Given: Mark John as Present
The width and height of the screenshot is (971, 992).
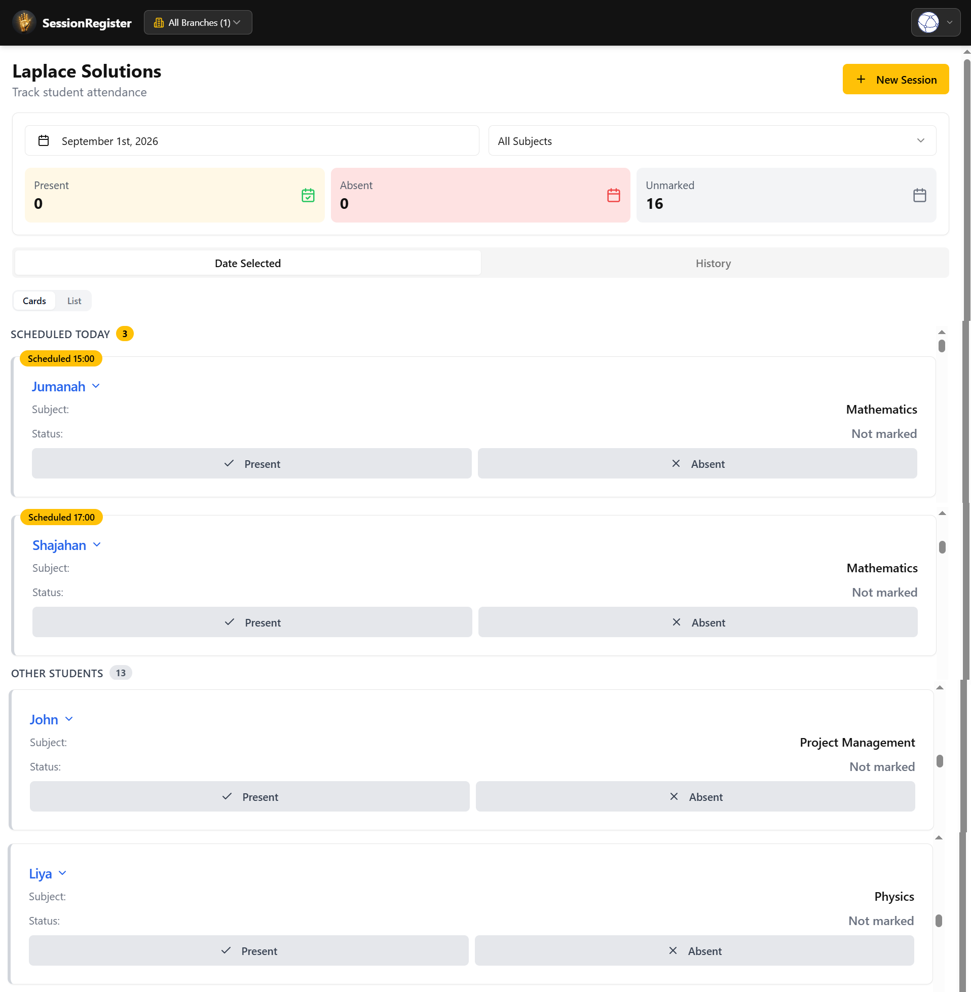Looking at the screenshot, I should (x=249, y=797).
